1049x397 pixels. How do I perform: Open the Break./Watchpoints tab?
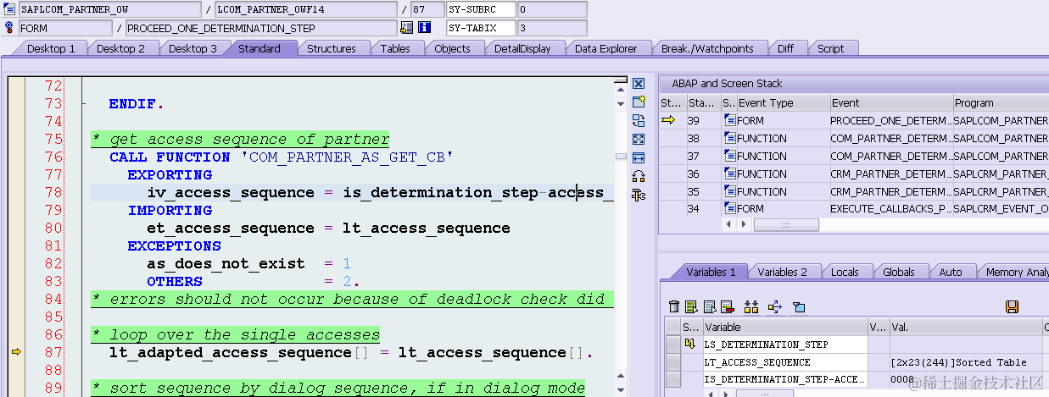click(707, 48)
